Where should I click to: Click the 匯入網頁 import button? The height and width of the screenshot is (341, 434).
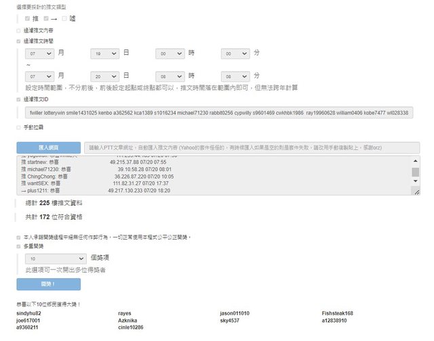48,147
